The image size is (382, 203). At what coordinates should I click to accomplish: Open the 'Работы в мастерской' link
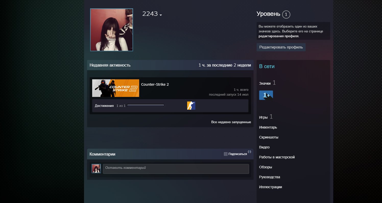pyautogui.click(x=277, y=157)
